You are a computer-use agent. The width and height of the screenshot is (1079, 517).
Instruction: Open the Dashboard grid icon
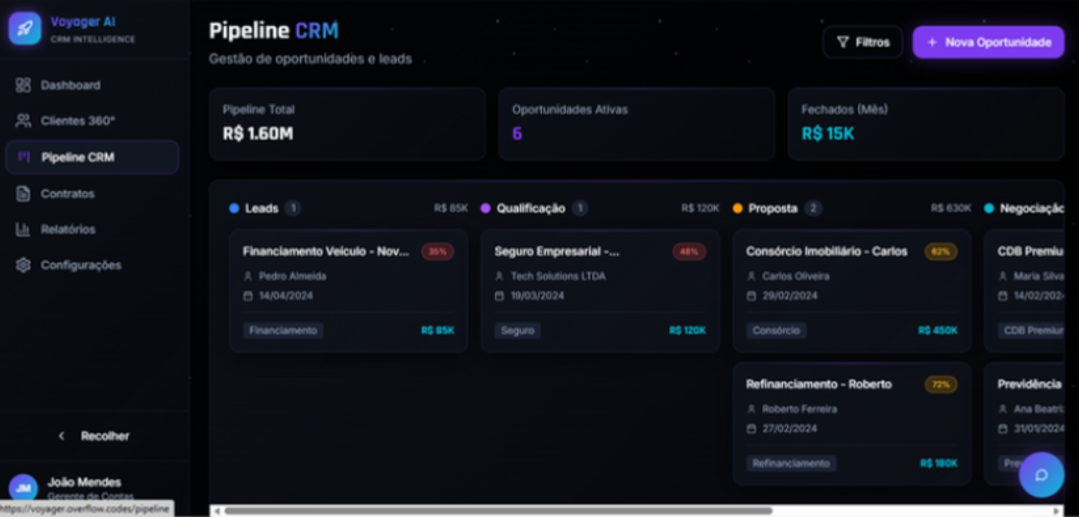(x=23, y=85)
